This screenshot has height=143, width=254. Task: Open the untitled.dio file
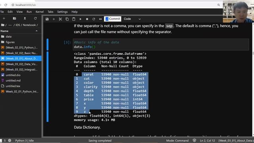(21, 75)
